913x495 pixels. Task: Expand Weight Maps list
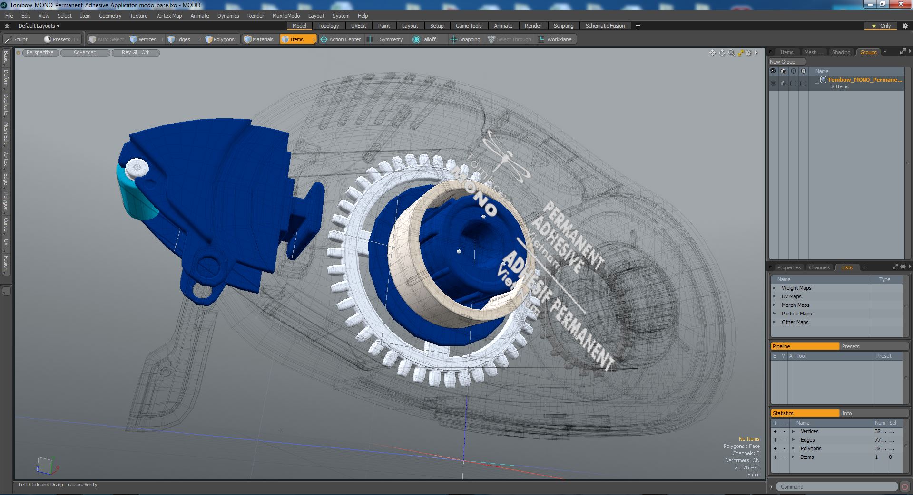774,288
